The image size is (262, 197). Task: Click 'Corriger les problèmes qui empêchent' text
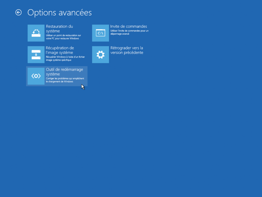(65, 78)
